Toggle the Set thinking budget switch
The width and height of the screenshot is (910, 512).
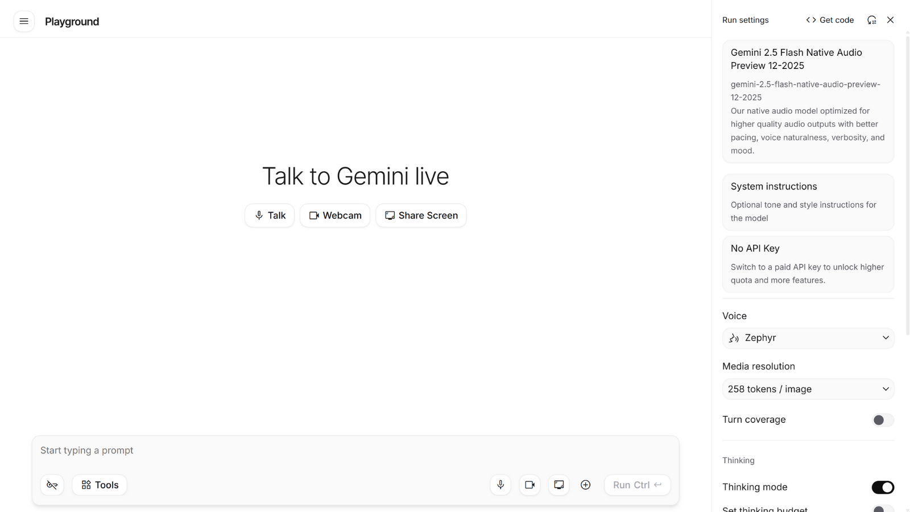[882, 508]
